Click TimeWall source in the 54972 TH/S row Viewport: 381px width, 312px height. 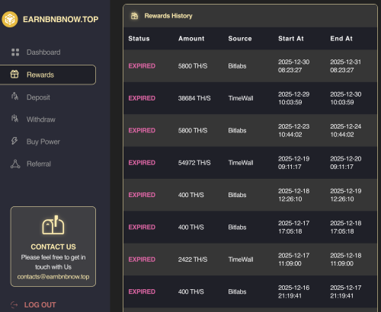click(241, 163)
